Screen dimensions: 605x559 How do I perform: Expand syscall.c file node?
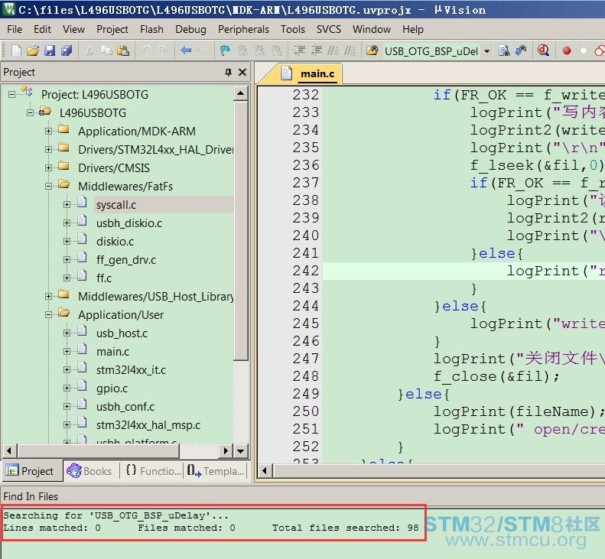67,204
